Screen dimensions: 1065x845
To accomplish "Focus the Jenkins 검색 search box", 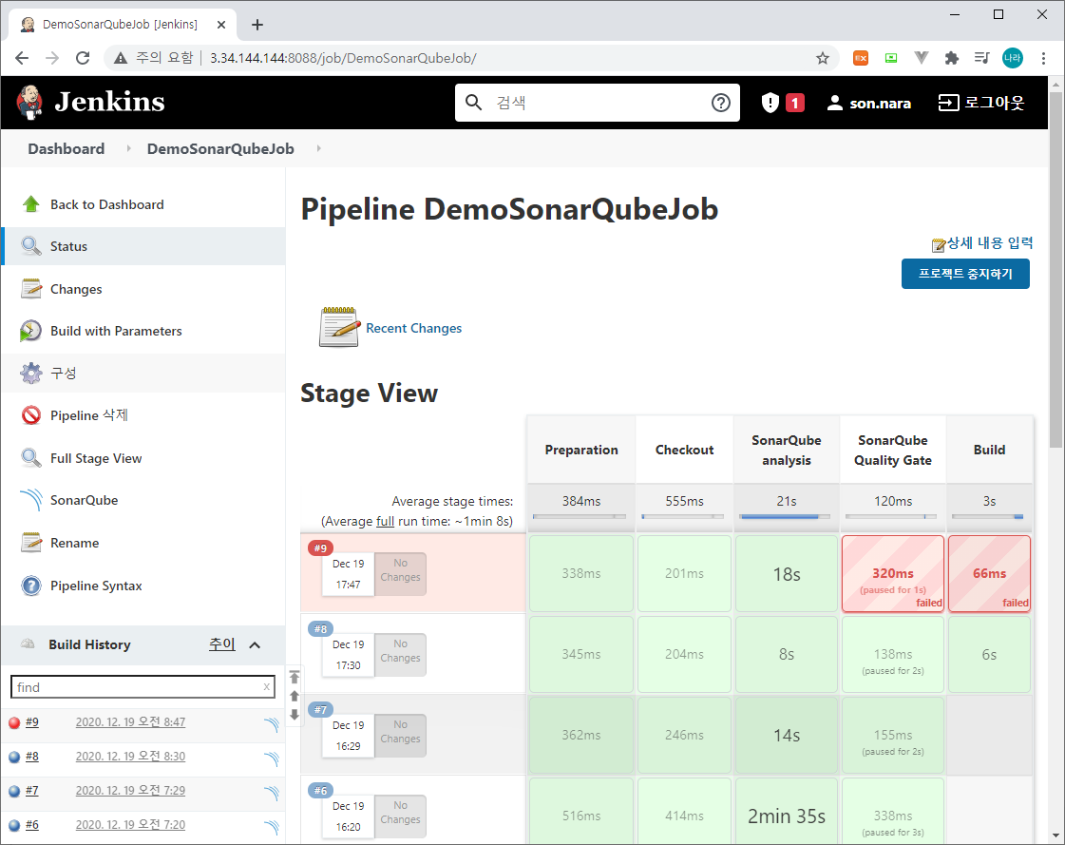I will (x=598, y=103).
